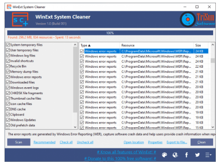Open Donate to this free software link
This screenshot has height=165, width=219.
(x=120, y=159)
